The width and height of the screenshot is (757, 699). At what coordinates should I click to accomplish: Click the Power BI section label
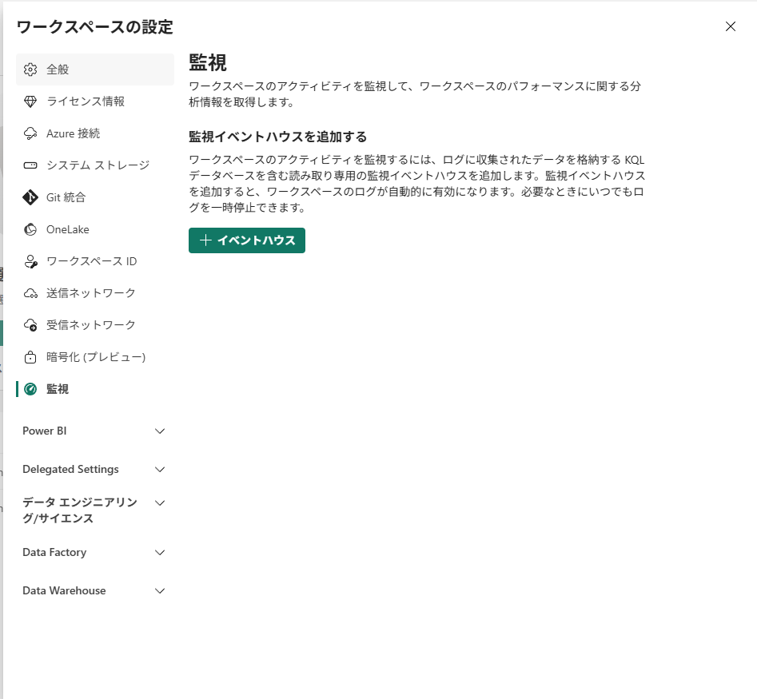point(45,431)
